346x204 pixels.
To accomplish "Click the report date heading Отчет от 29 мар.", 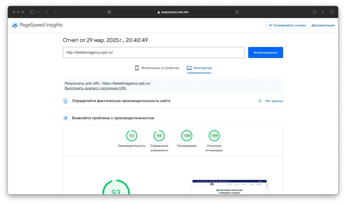I will pyautogui.click(x=105, y=40).
